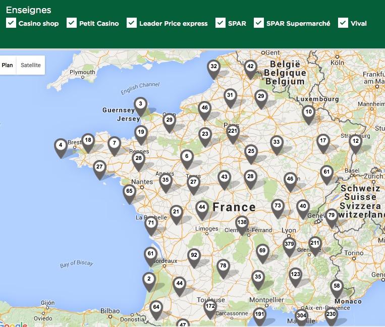Open the 7 marker in Brittany

[114, 146]
